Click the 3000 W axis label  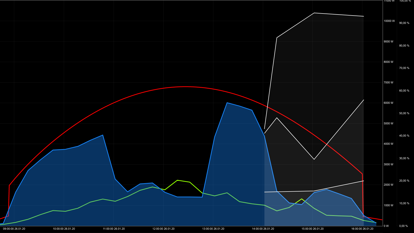point(388,164)
